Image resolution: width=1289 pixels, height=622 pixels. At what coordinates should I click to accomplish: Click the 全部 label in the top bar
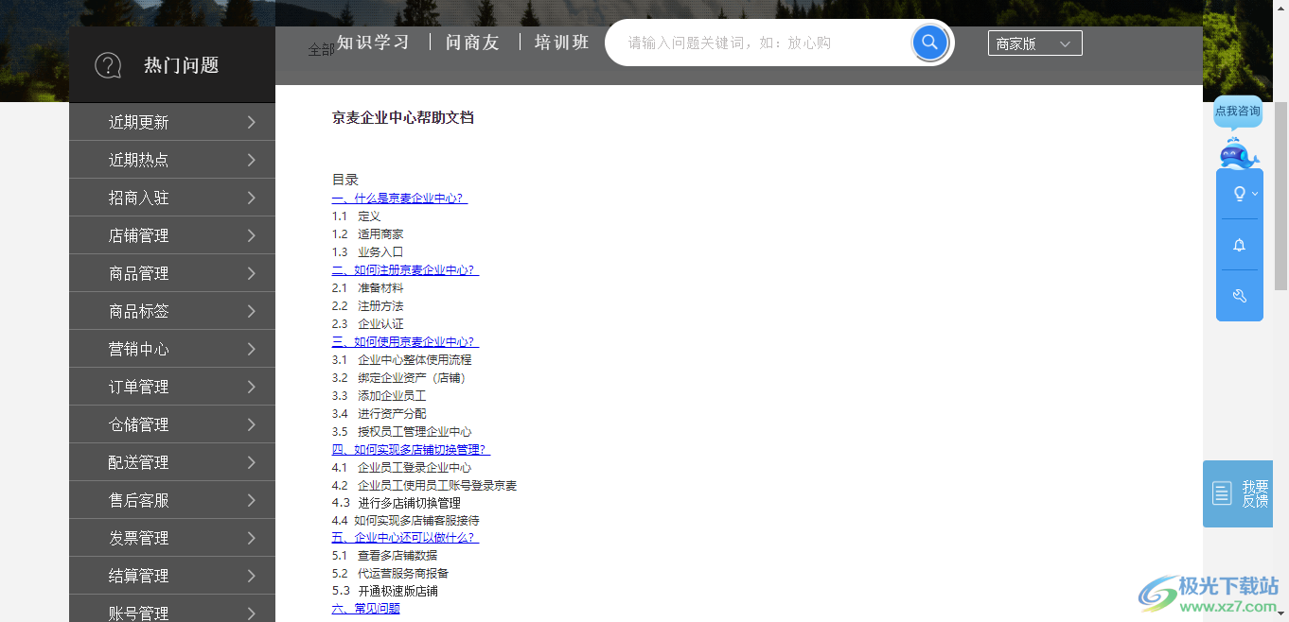pyautogui.click(x=321, y=50)
